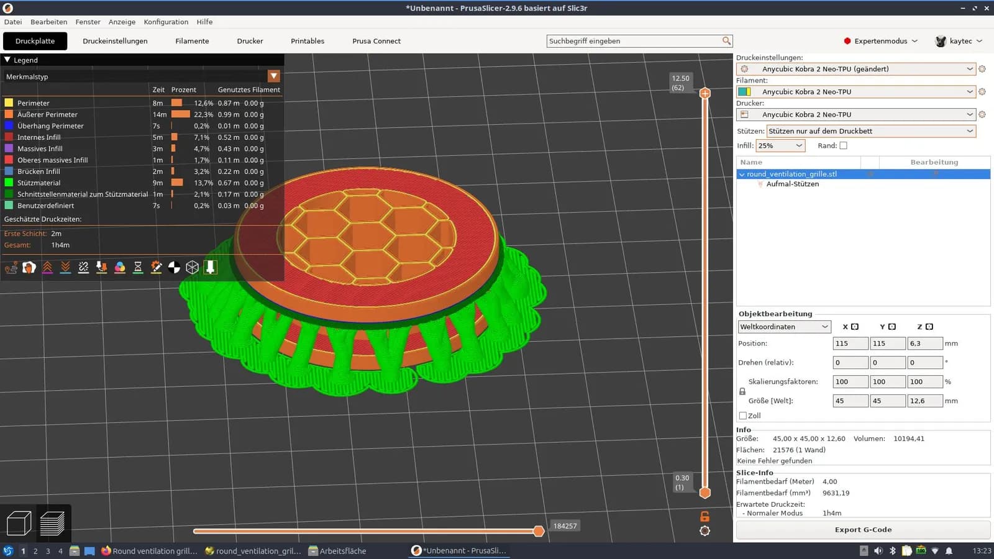The image size is (994, 559).
Task: Toggle tool changes icon in legend
Action: (x=101, y=268)
